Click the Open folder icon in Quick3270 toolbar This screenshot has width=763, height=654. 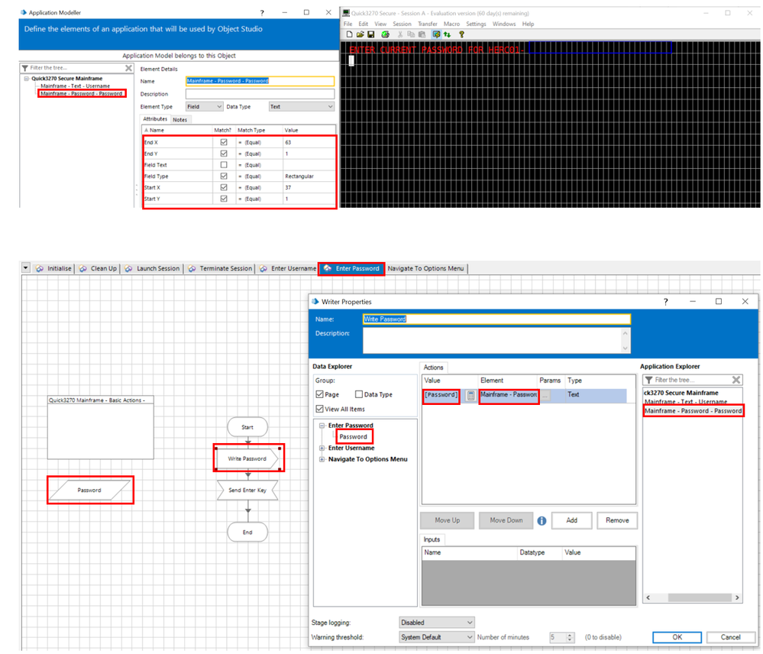click(360, 34)
